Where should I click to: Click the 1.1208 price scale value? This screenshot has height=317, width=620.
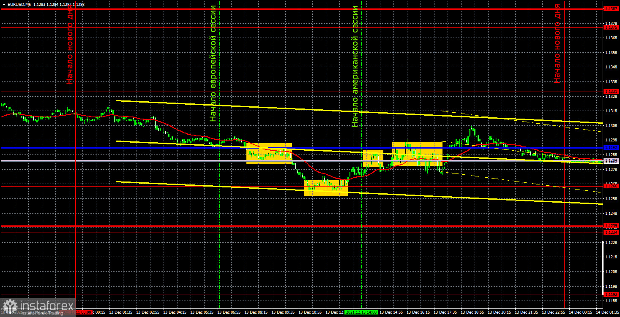(x=611, y=271)
